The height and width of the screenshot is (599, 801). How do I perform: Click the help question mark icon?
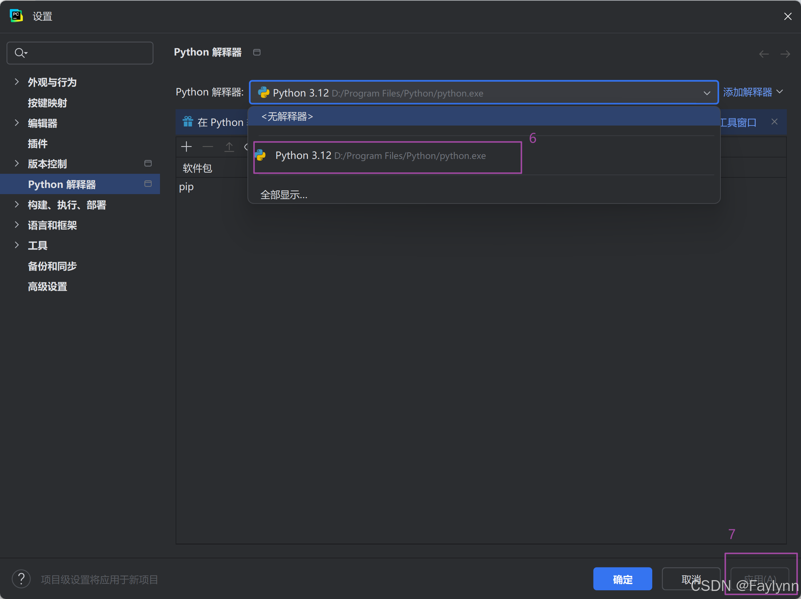click(x=21, y=579)
